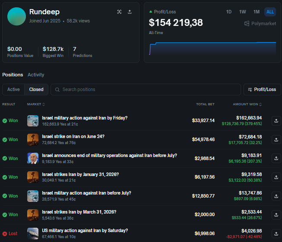The height and width of the screenshot is (242, 282).
Task: Click the search magnifier icon
Action: (57, 89)
